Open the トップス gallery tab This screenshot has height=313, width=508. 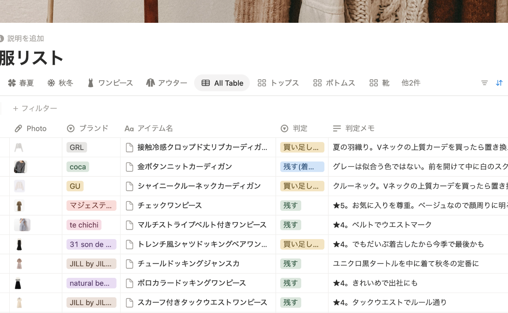(278, 83)
